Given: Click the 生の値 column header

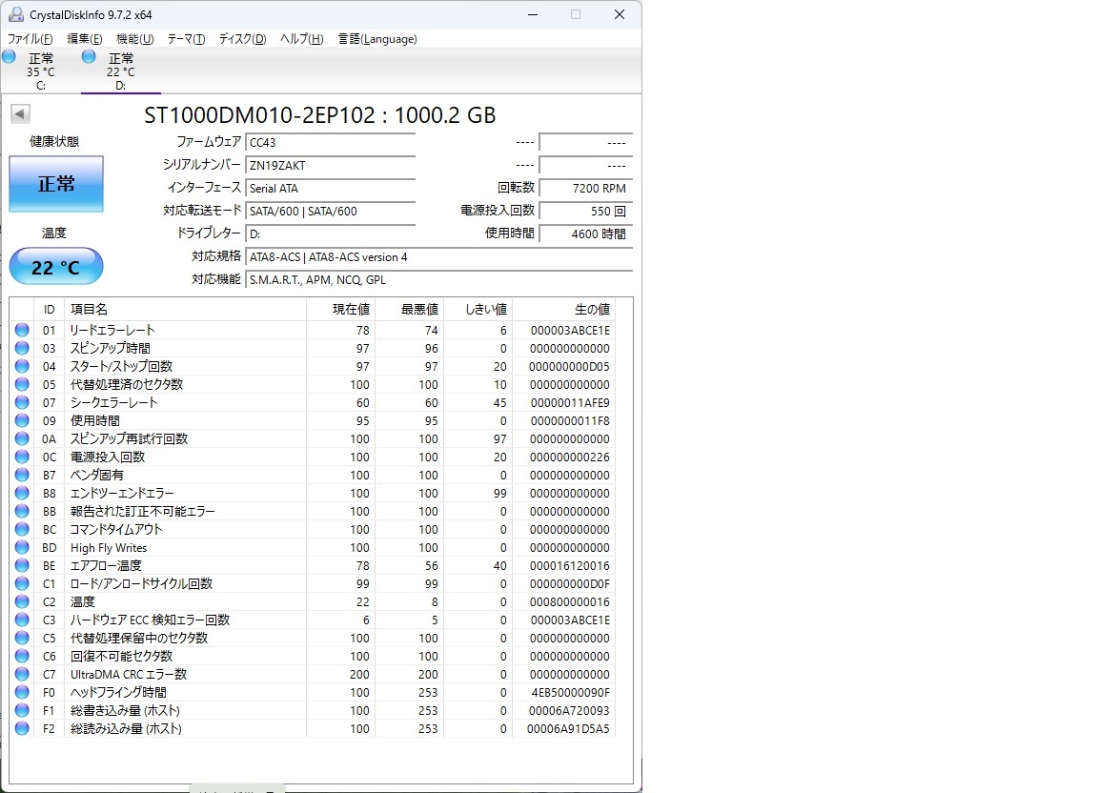Looking at the screenshot, I should (x=563, y=309).
